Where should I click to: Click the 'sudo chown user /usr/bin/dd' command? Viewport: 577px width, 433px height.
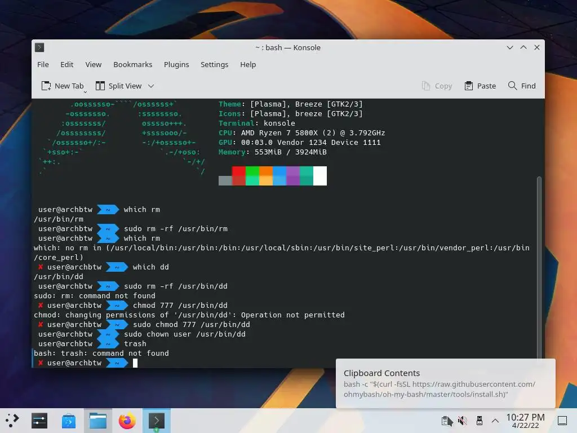[185, 334]
